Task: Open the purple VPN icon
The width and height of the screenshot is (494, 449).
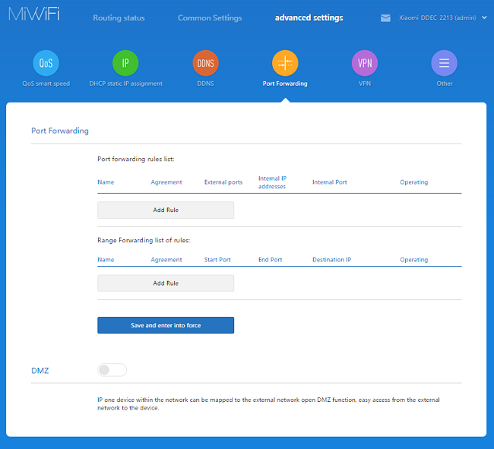Action: (365, 63)
